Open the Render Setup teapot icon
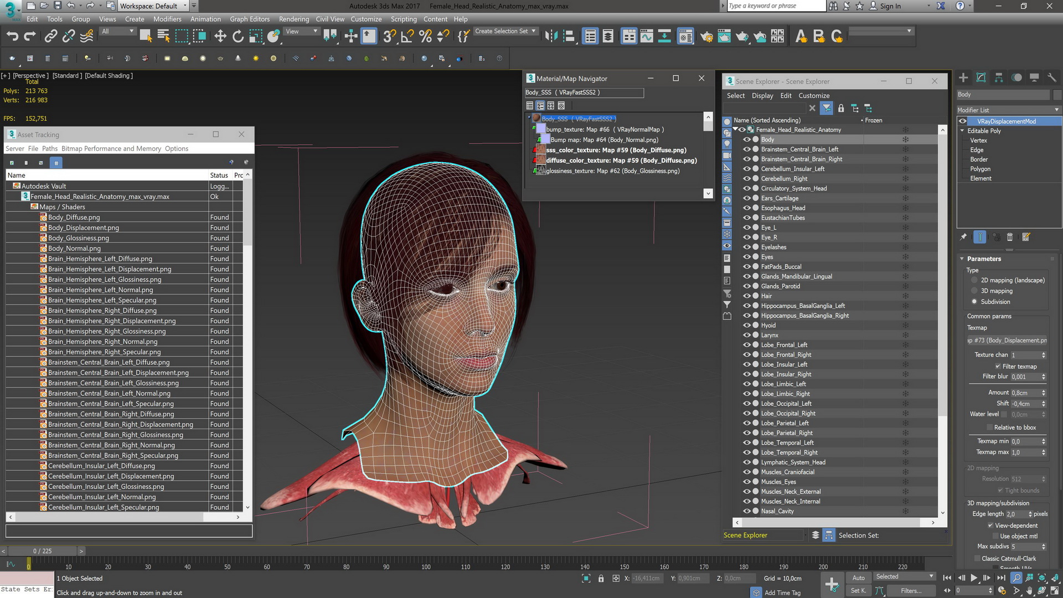Image resolution: width=1063 pixels, height=598 pixels. point(706,37)
